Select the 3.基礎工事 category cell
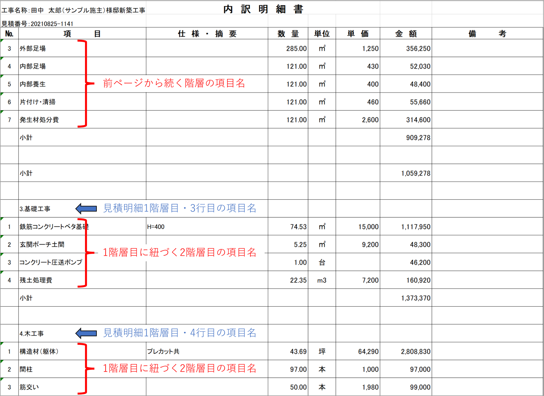This screenshot has height=396, width=544. pos(35,209)
